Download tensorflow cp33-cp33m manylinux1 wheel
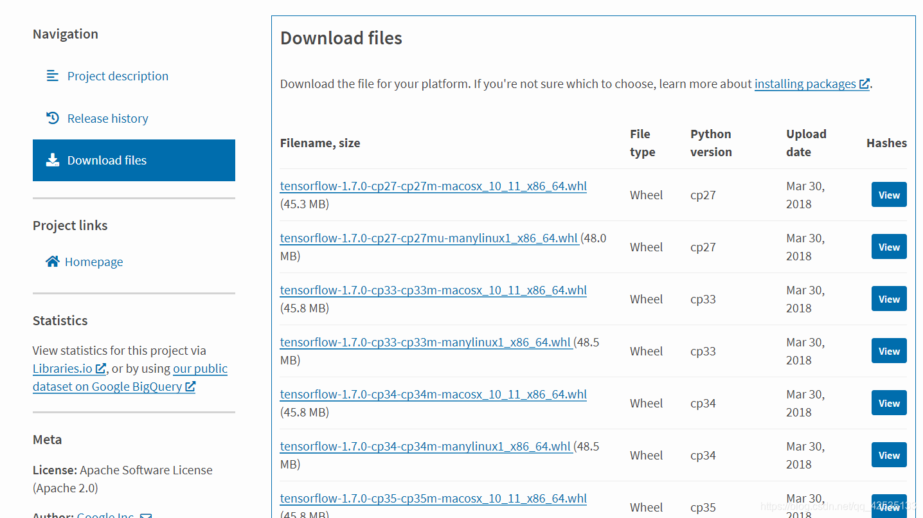The height and width of the screenshot is (518, 923). (426, 342)
